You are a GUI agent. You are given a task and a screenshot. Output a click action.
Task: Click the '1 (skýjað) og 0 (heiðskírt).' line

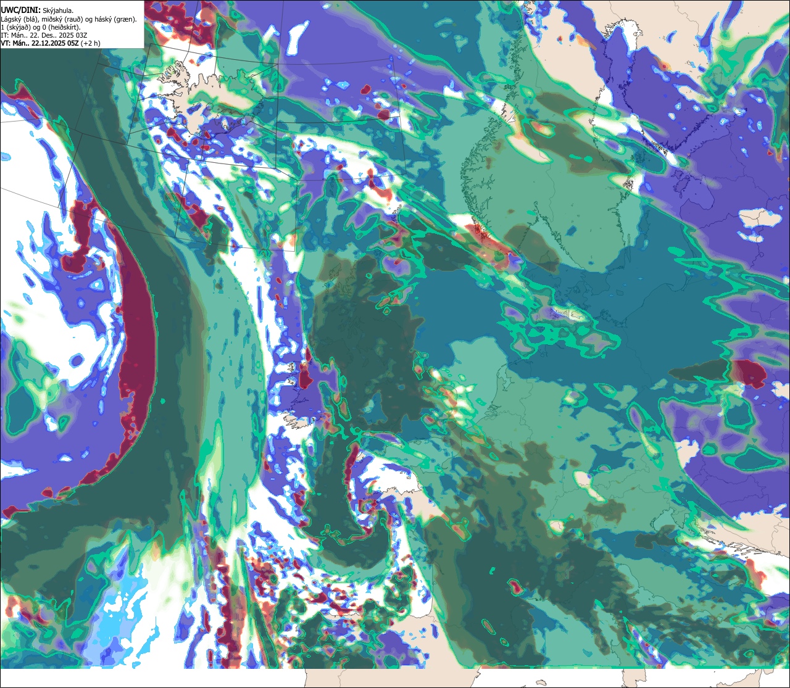click(41, 28)
